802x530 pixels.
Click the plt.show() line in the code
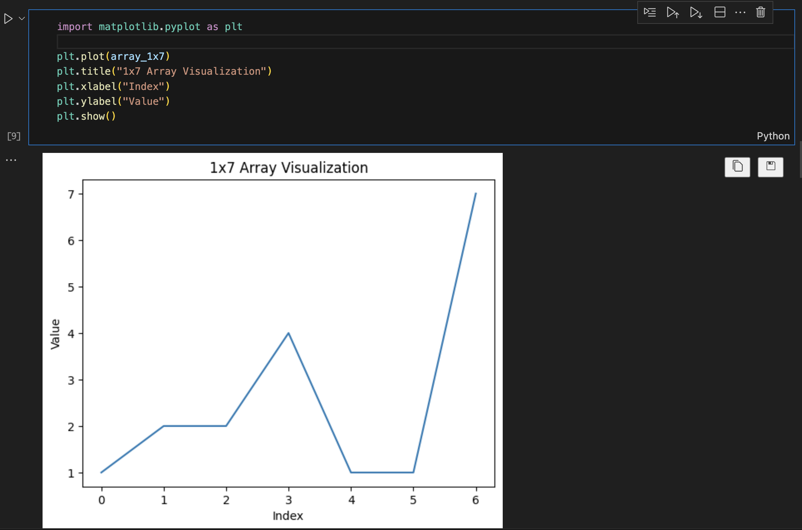(86, 117)
